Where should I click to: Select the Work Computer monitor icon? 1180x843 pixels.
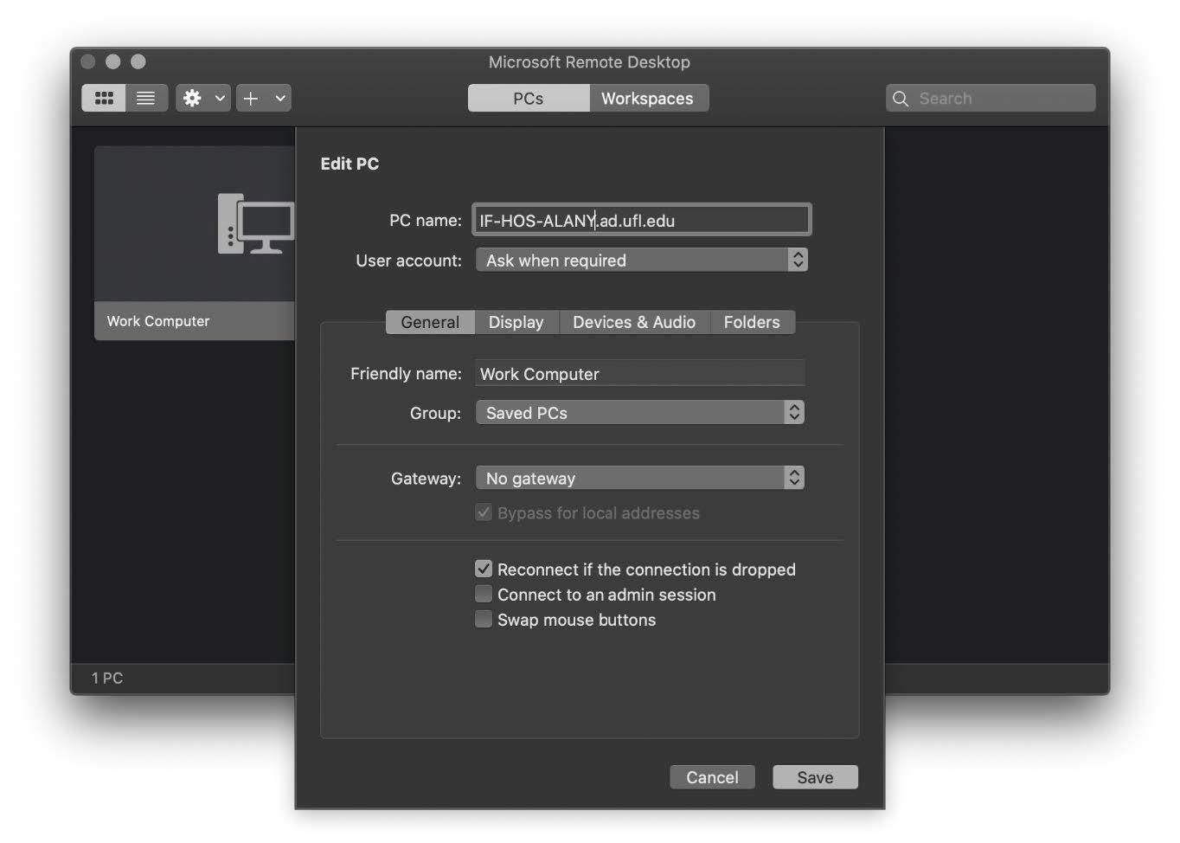tap(256, 223)
